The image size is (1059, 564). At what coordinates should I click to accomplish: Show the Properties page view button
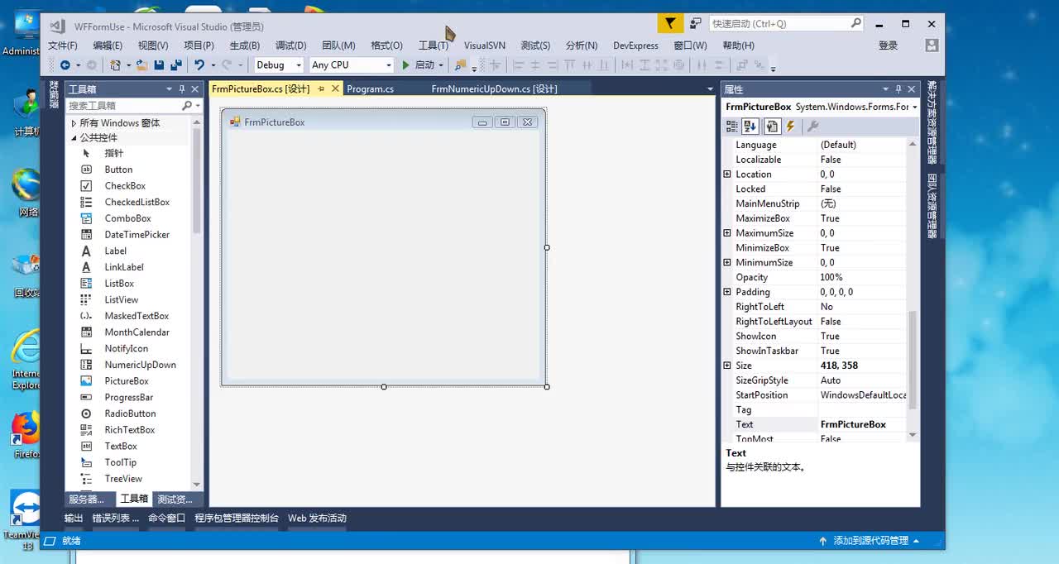[x=772, y=127]
